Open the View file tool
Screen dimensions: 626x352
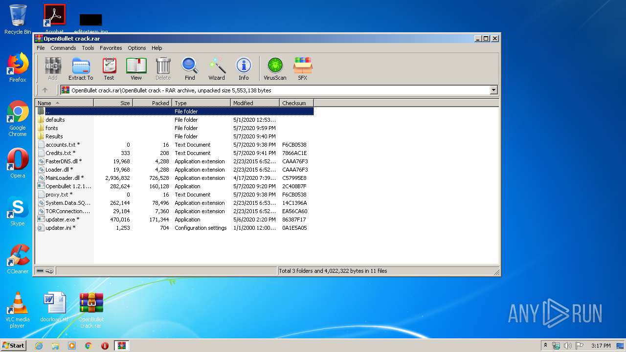[x=136, y=69]
